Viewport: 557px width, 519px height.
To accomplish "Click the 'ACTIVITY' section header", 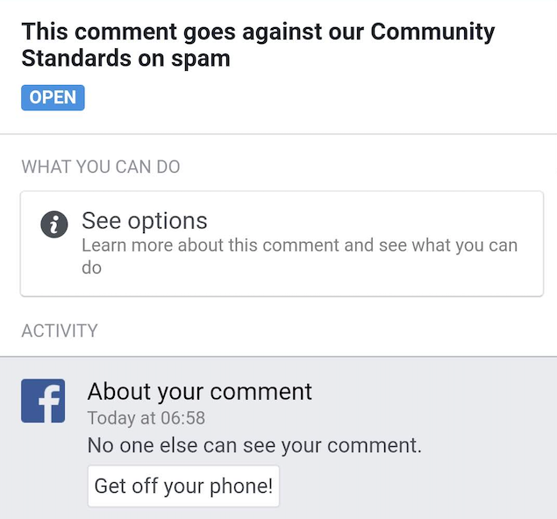I will [60, 331].
